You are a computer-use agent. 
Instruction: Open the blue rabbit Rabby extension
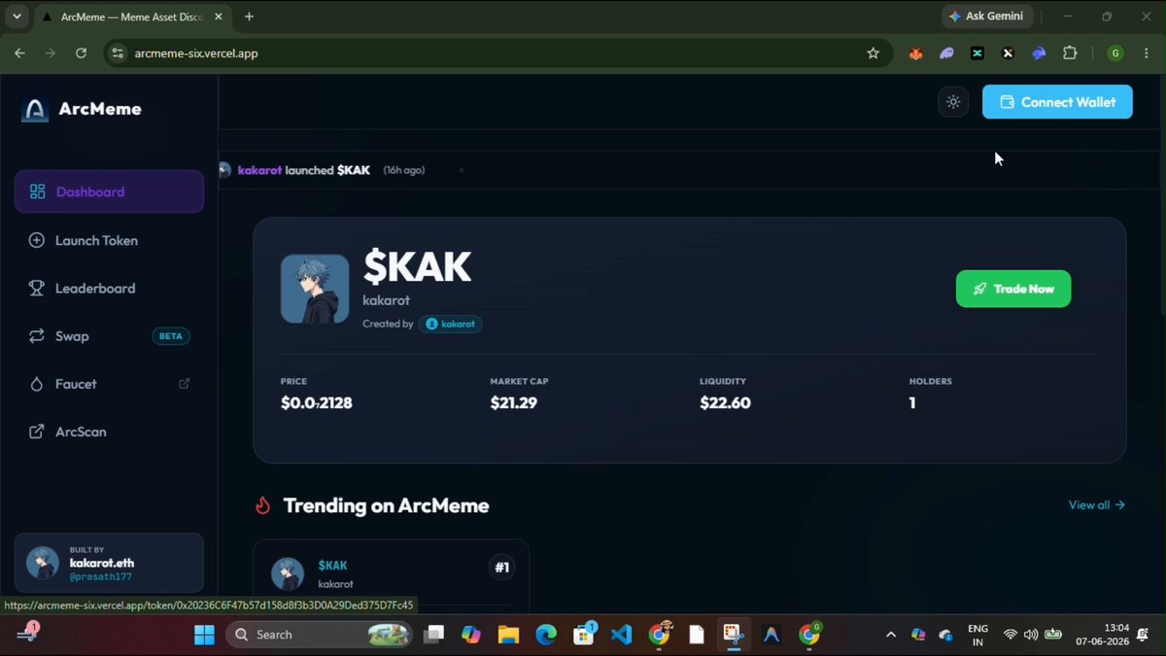pos(1039,53)
